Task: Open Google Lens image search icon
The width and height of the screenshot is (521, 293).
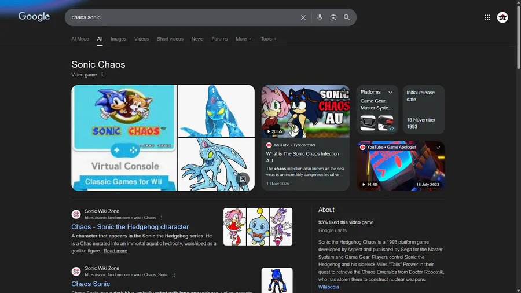Action: pyautogui.click(x=333, y=17)
